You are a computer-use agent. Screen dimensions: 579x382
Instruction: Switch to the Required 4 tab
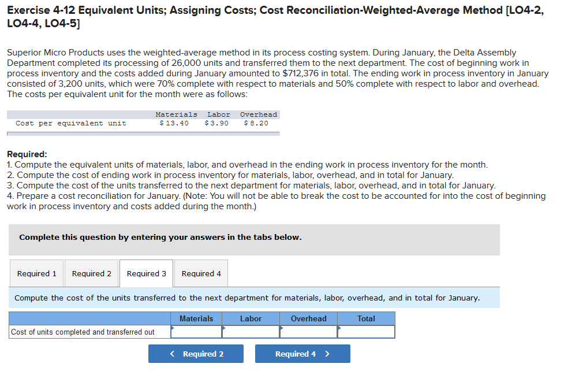pyautogui.click(x=200, y=273)
